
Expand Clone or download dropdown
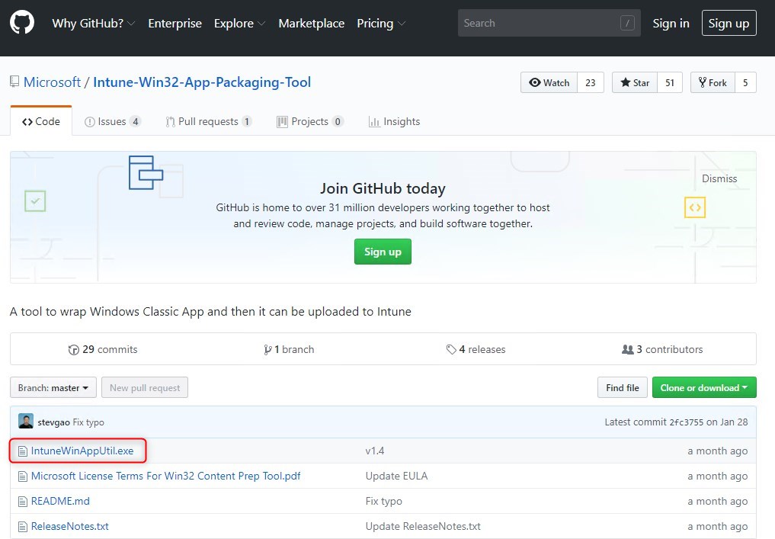tap(704, 388)
